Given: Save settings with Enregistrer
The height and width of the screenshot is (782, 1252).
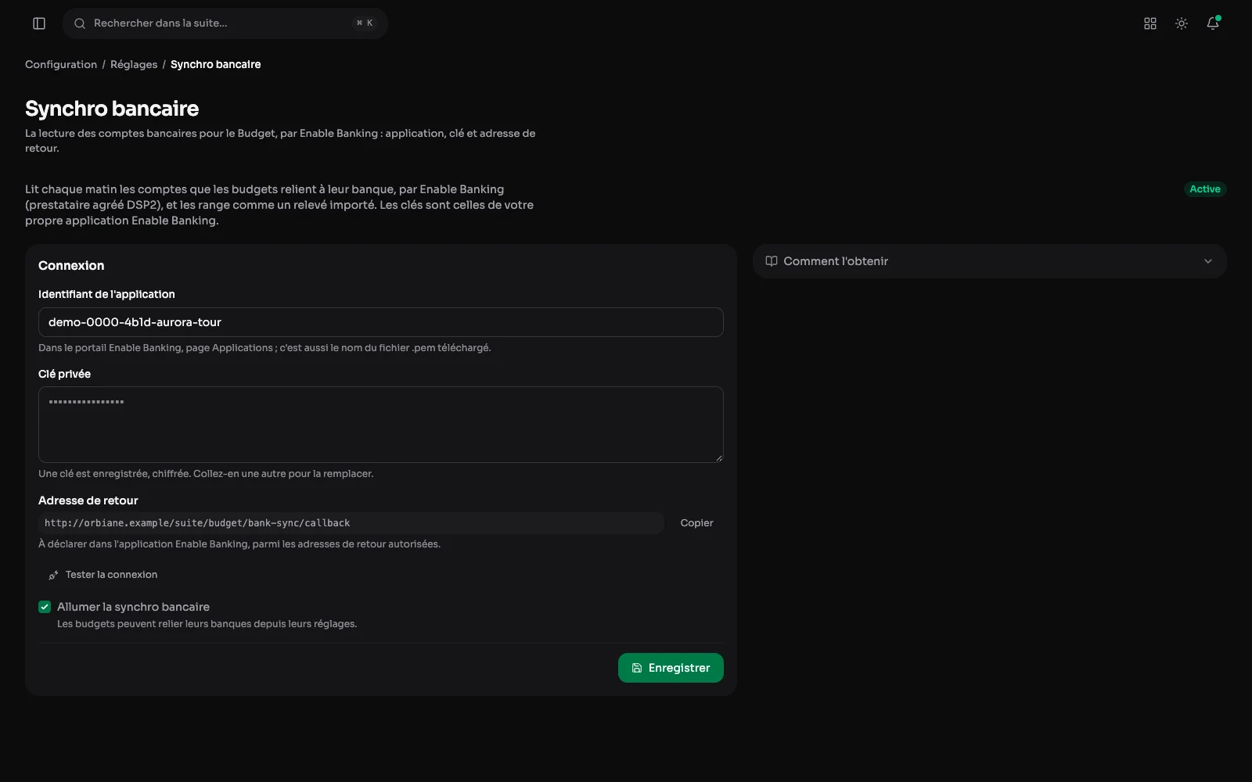Looking at the screenshot, I should (671, 668).
